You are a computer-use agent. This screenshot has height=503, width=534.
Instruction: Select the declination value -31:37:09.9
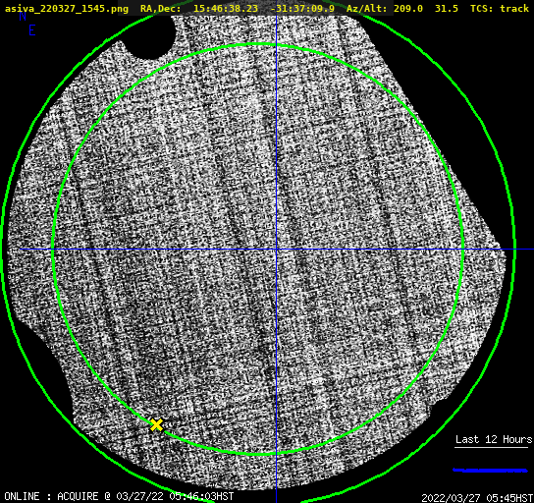tap(302, 8)
